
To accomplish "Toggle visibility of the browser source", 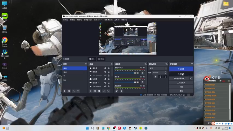I will (105, 79).
